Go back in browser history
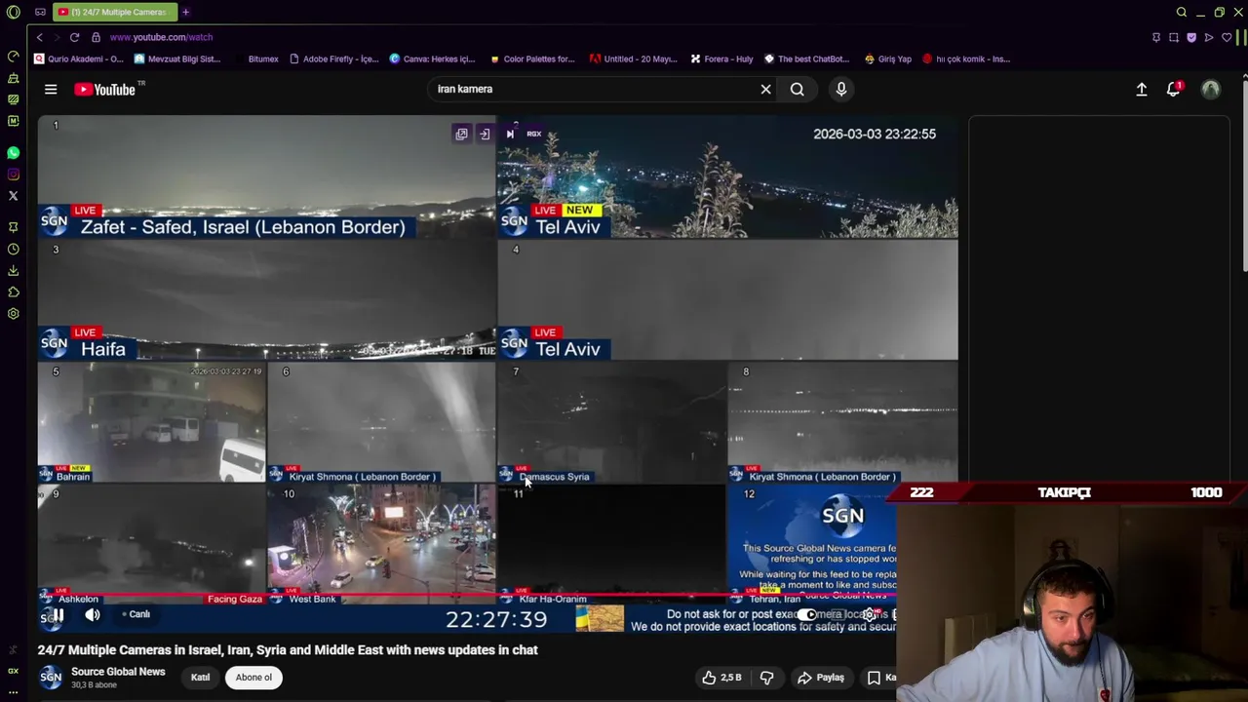The image size is (1248, 702). 39,37
